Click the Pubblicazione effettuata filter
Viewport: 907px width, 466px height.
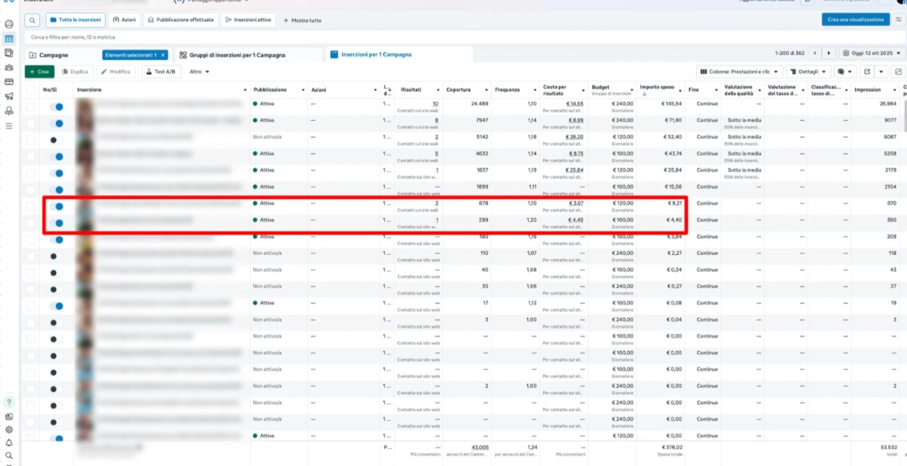tap(181, 20)
